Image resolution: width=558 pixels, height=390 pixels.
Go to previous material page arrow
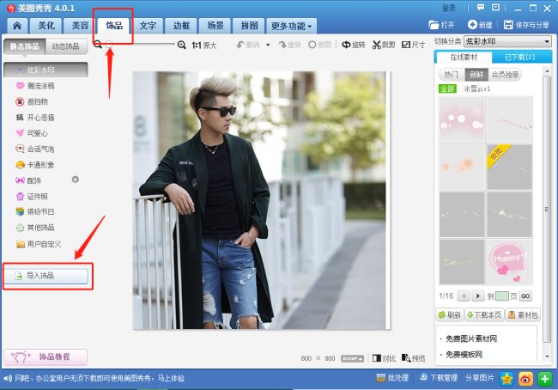(464, 296)
